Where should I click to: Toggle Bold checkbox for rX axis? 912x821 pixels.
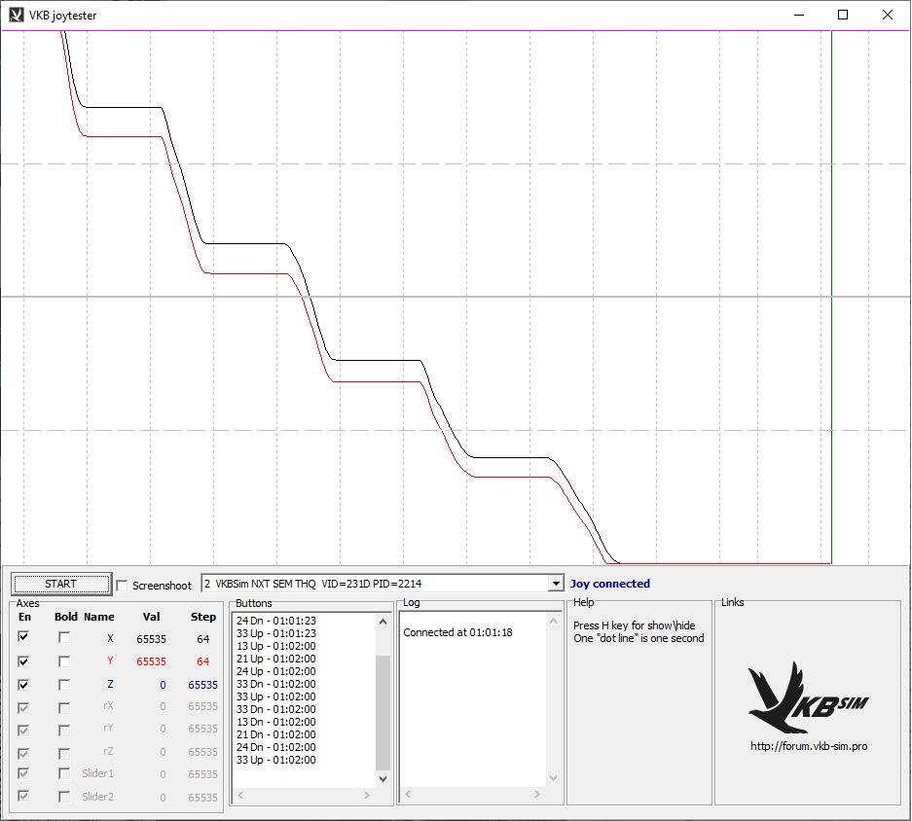[x=64, y=708]
